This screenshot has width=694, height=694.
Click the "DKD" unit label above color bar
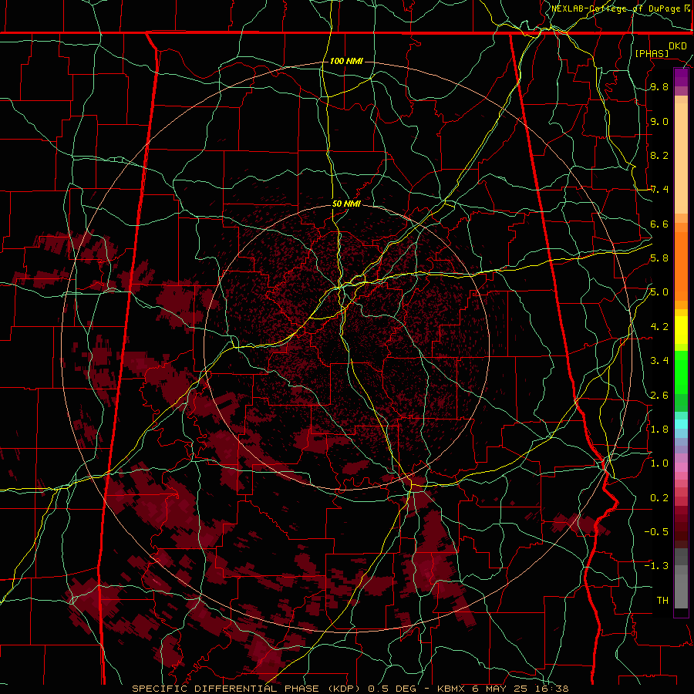tap(677, 46)
